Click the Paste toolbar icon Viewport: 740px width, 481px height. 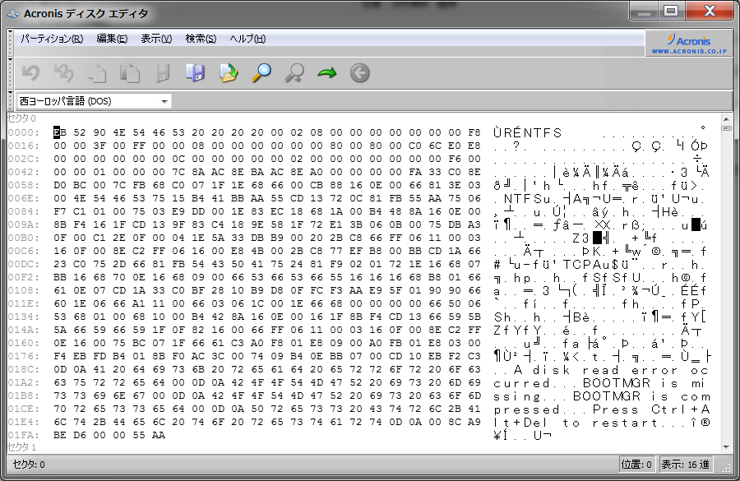coord(130,73)
